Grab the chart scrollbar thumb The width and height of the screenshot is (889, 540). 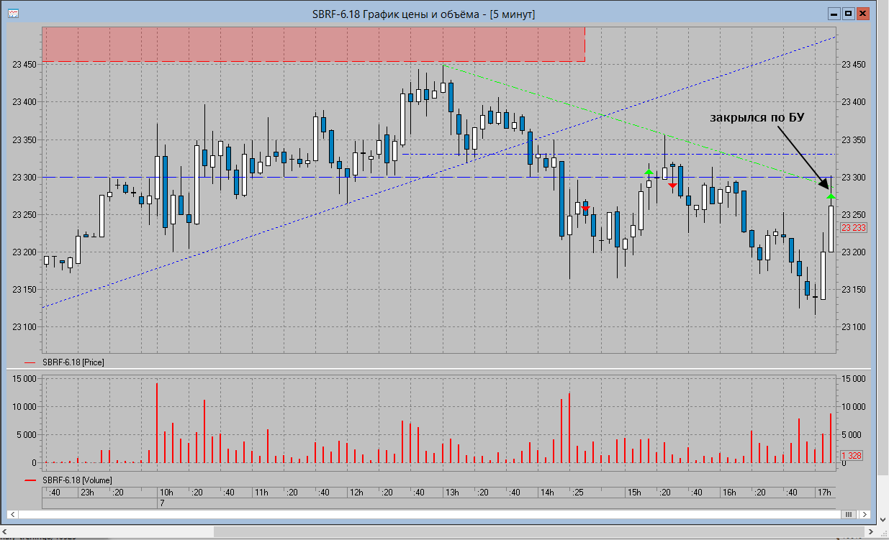pos(849,514)
